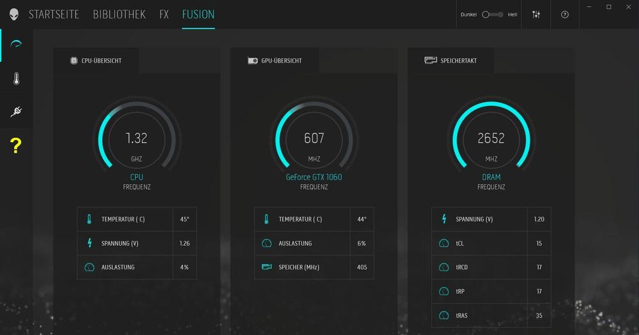Viewport: 639px width, 335px height.
Task: Open the settings sliders icon
Action: (x=536, y=15)
